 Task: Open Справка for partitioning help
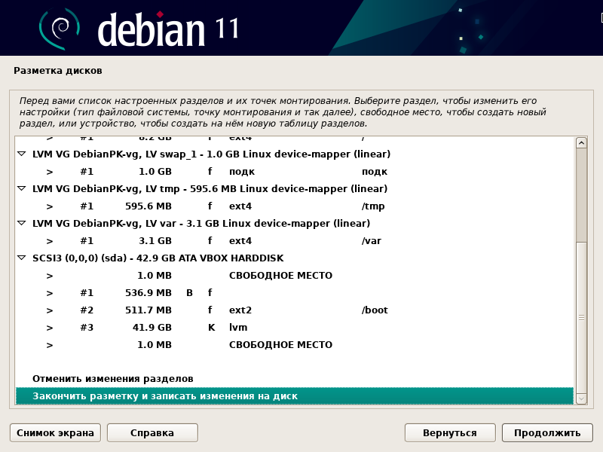click(x=152, y=432)
